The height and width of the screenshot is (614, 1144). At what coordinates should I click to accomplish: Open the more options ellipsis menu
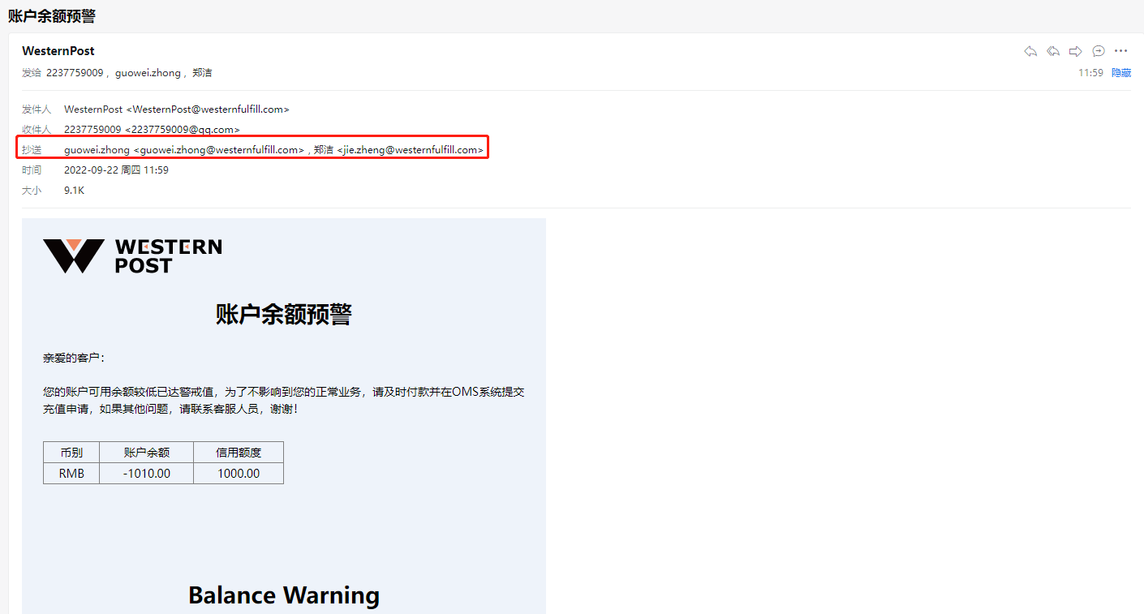point(1121,51)
